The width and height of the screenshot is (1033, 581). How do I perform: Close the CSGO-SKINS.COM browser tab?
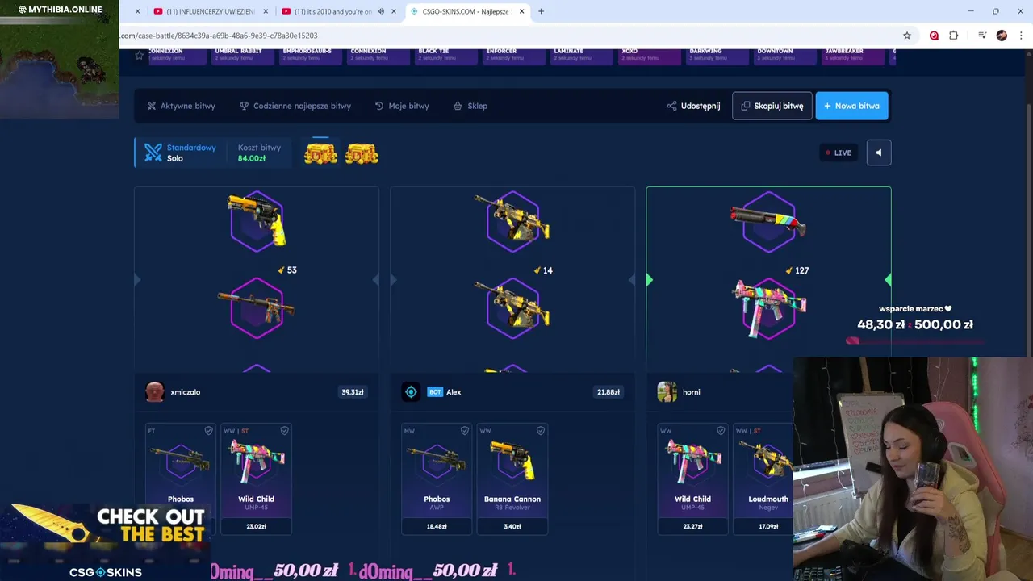click(521, 11)
